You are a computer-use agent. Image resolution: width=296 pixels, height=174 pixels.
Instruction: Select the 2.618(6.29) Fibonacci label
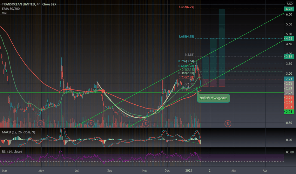(186, 7)
